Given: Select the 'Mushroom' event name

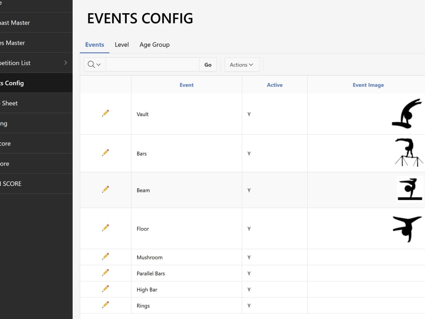Looking at the screenshot, I should coord(150,257).
